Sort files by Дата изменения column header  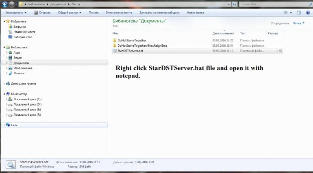pyautogui.click(x=223, y=33)
